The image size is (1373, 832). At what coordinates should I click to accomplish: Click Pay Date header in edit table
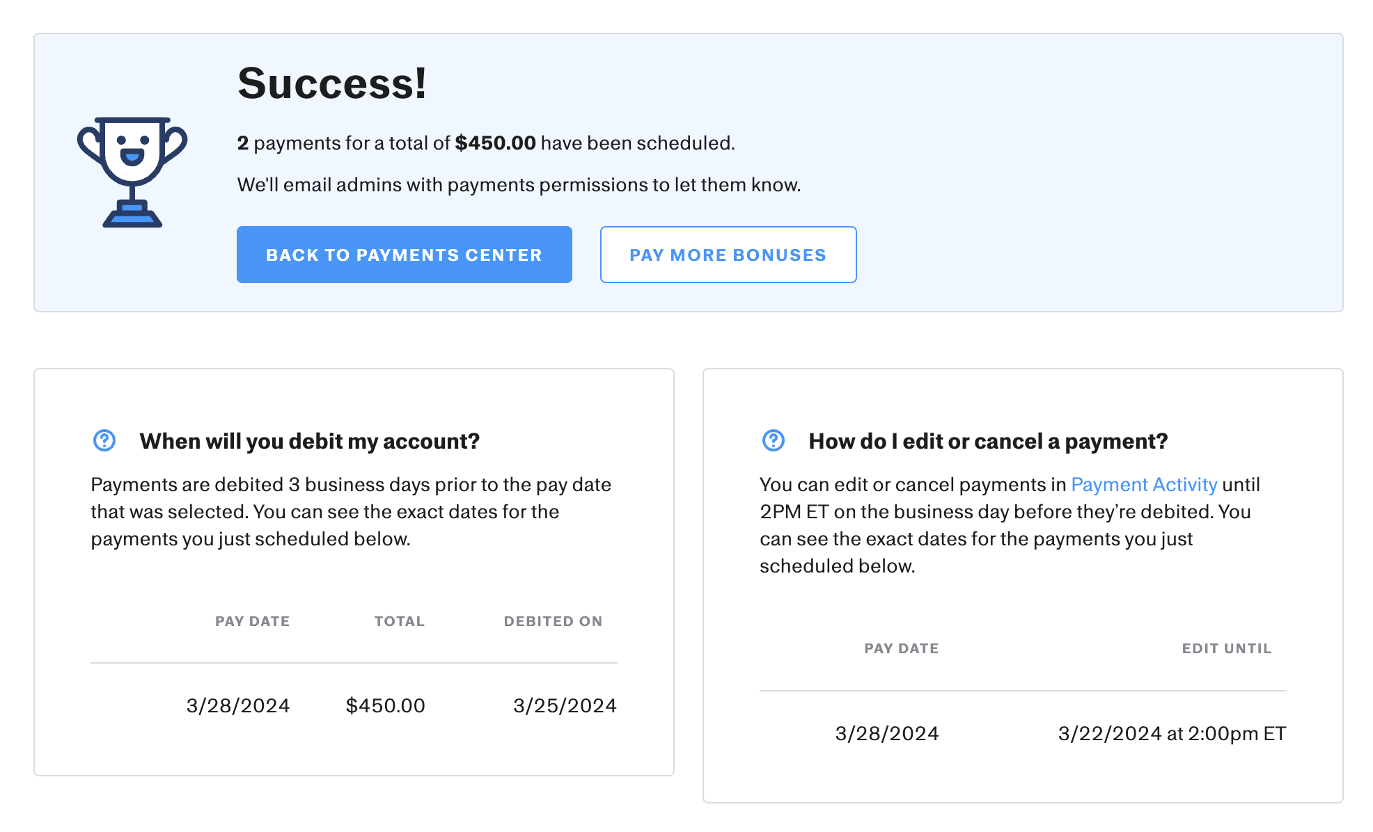pos(901,648)
